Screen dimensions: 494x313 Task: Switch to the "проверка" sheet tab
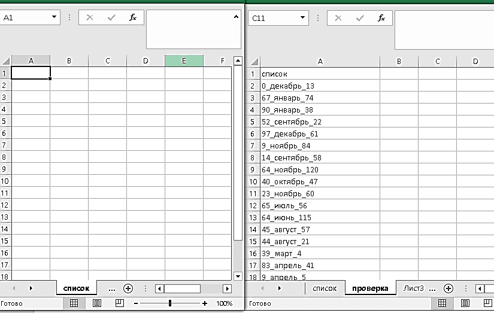(x=370, y=288)
